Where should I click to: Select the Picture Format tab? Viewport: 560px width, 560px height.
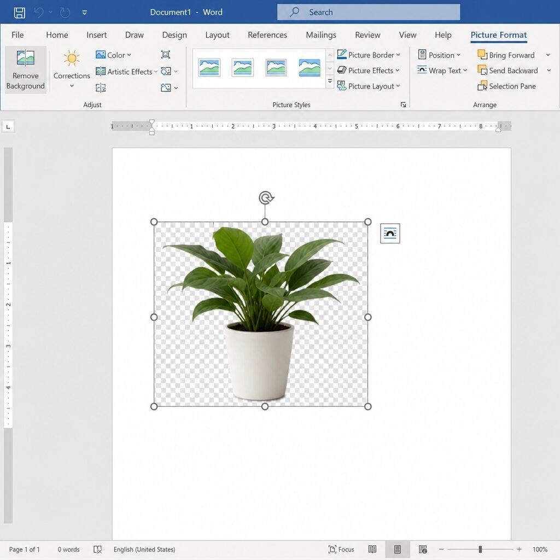click(499, 35)
